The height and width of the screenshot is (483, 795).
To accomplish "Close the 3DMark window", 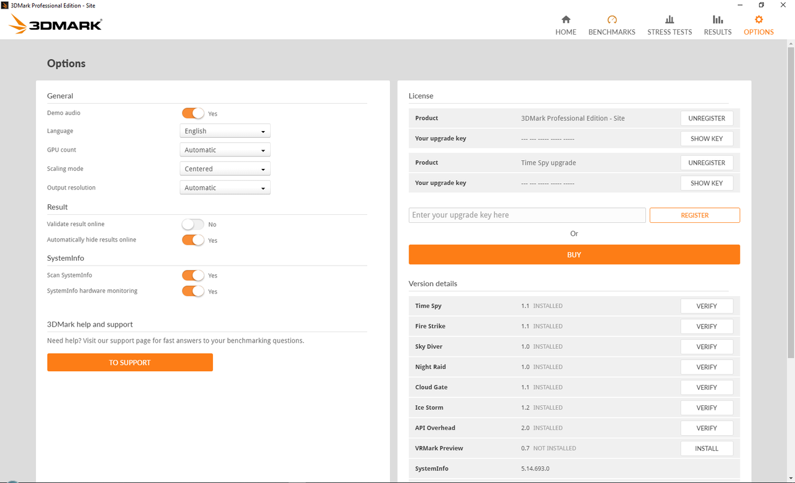I will coord(783,5).
